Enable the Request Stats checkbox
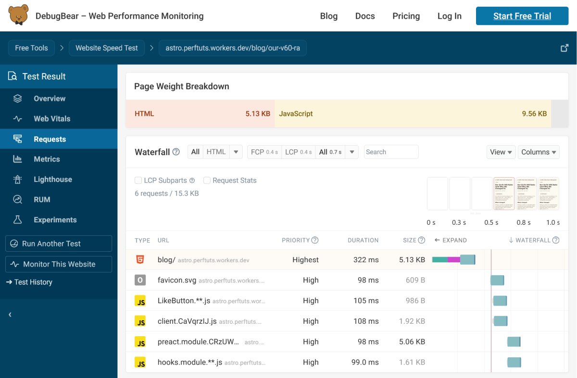This screenshot has width=577, height=378. [207, 181]
